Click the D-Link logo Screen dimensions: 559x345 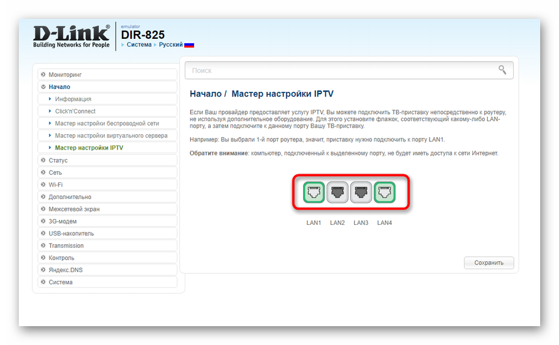point(71,36)
